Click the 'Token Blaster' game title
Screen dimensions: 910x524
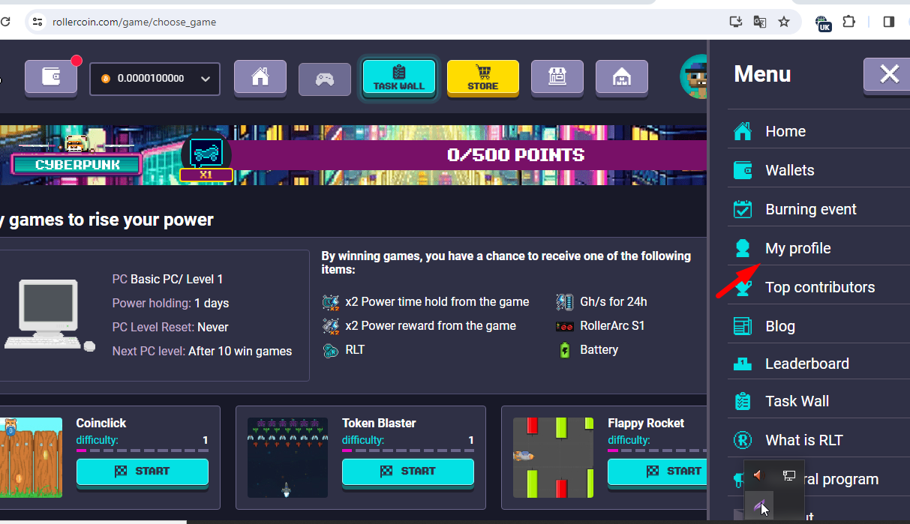(379, 423)
